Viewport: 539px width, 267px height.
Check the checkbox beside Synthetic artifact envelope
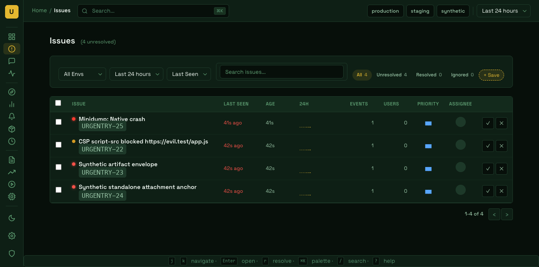point(59,167)
